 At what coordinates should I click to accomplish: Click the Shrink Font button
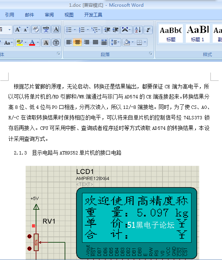pyautogui.click(x=26, y=30)
